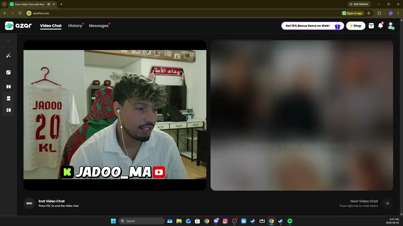403x226 pixels.
Task: Open the Messages tab
Action: pyautogui.click(x=99, y=26)
